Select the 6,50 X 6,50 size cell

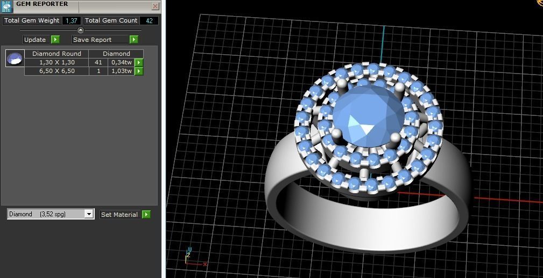click(x=57, y=71)
